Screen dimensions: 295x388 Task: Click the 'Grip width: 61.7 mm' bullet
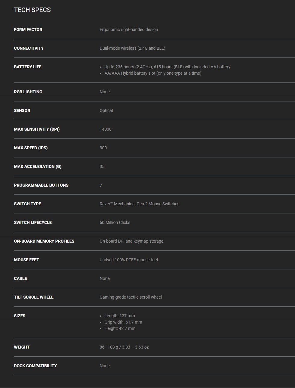click(123, 322)
